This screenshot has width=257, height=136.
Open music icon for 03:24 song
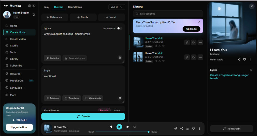(187, 57)
